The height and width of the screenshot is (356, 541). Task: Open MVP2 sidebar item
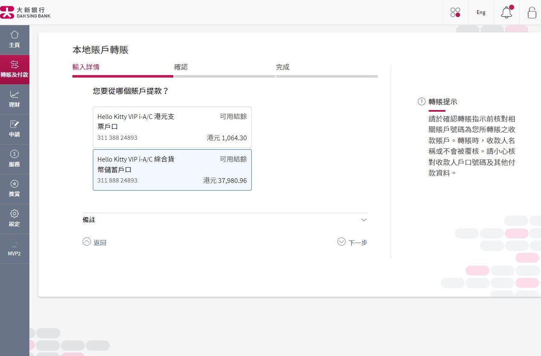point(14,249)
